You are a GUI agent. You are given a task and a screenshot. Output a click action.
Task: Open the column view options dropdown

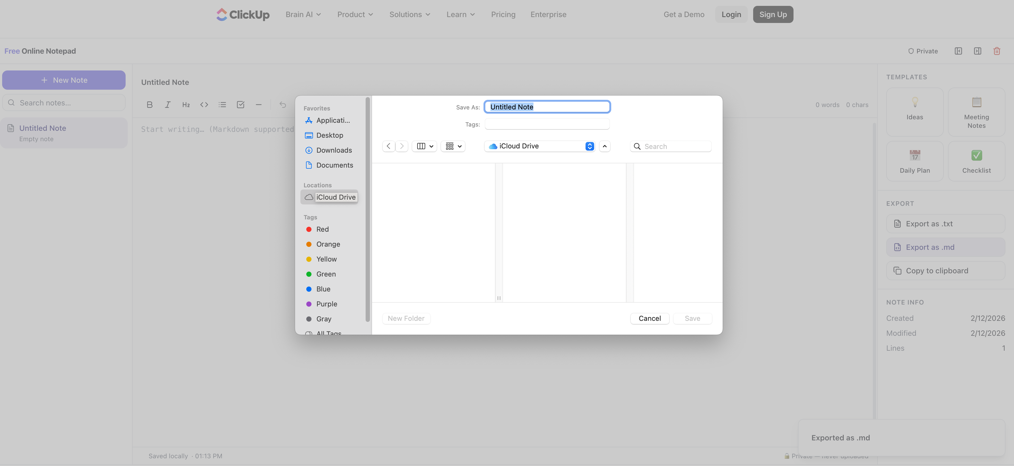pyautogui.click(x=424, y=146)
